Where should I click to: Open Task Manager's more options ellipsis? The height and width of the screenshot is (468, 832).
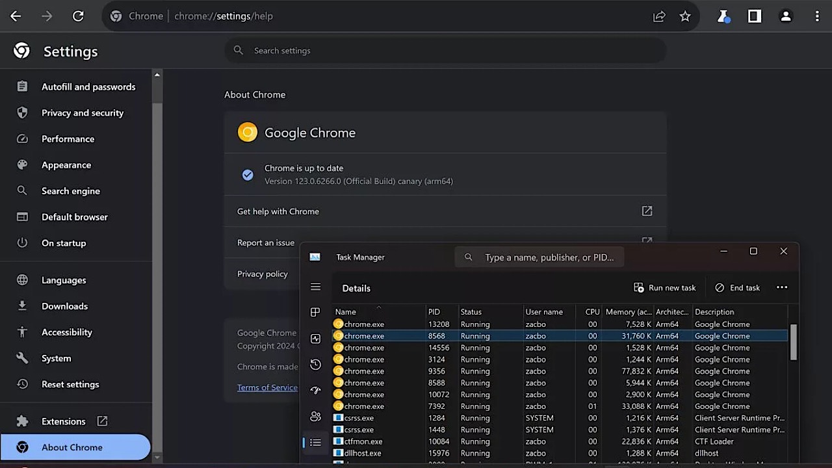tap(782, 287)
